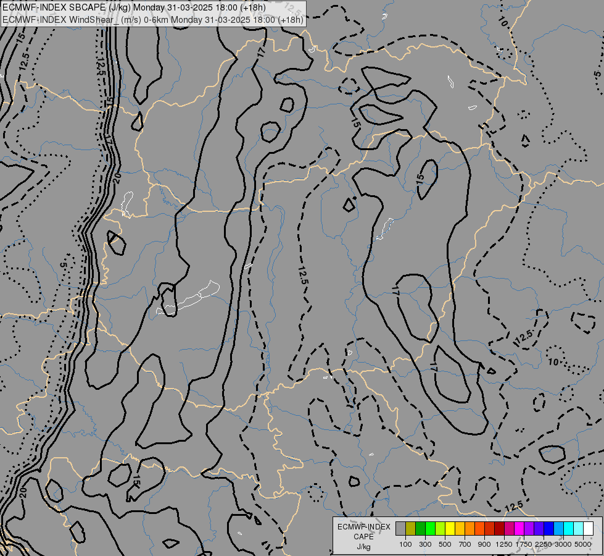Viewport: 604px width, 556px height.
Task: Click the '900' legend value
Action: (x=484, y=544)
